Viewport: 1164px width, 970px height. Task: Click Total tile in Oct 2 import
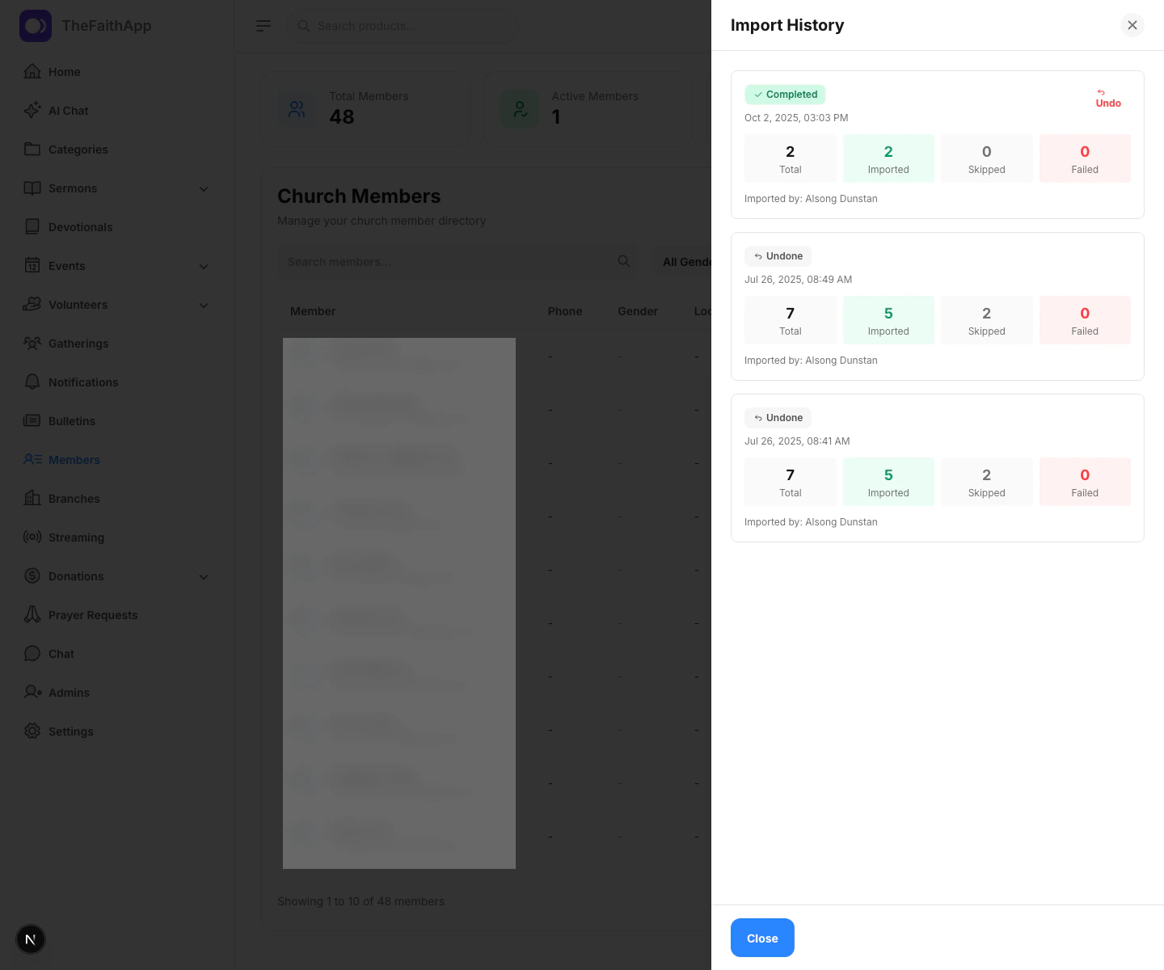pos(791,158)
